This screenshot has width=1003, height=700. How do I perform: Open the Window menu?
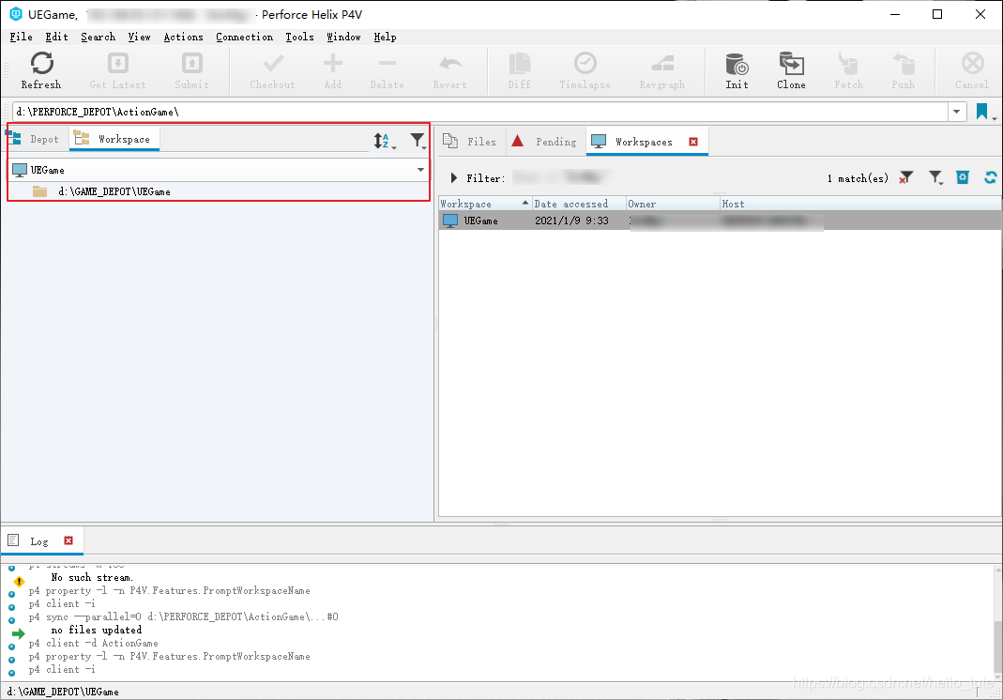tap(343, 38)
